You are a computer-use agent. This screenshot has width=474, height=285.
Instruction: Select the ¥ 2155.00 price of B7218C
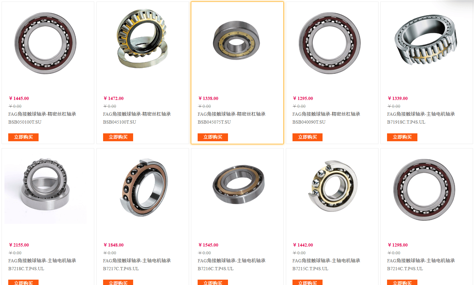point(19,245)
